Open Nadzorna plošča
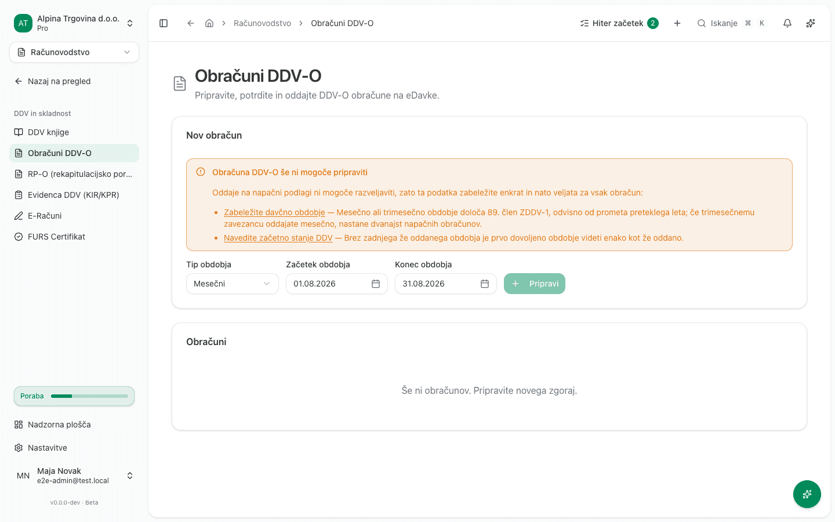 coord(74,425)
